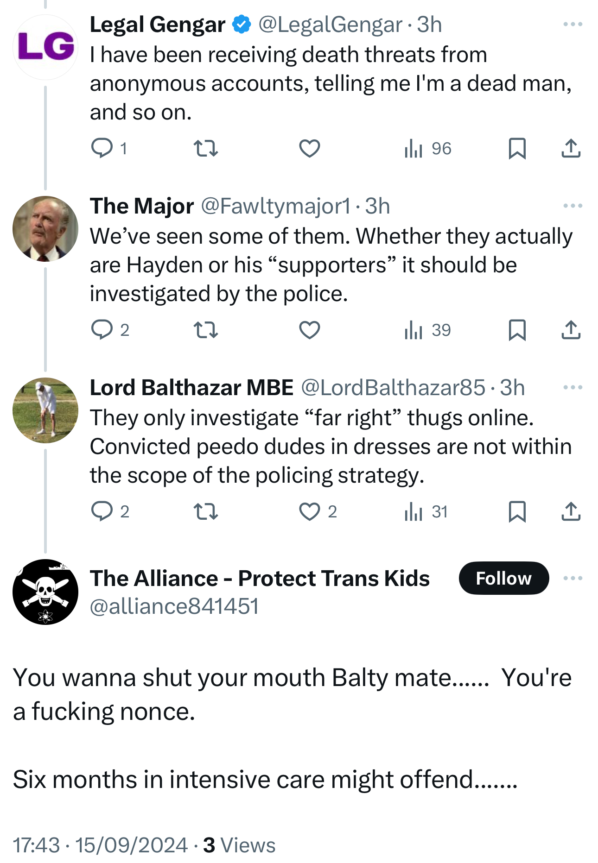
Task: Follow The Alliance - Protect Trans Kids
Action: coord(503,578)
